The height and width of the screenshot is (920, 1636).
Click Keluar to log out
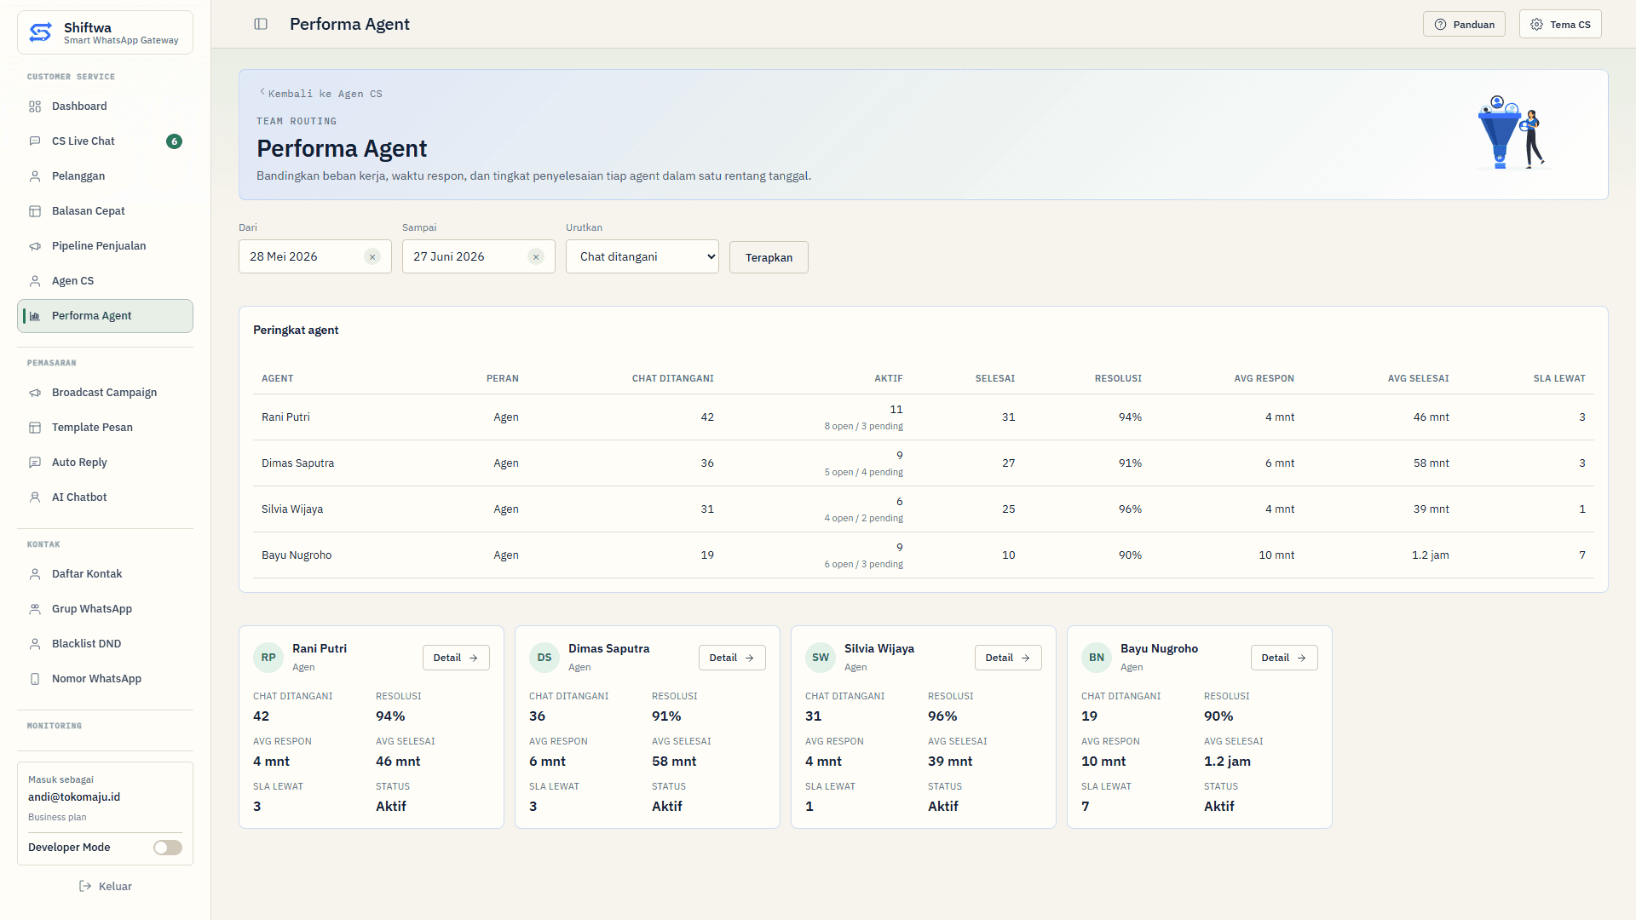pos(105,887)
